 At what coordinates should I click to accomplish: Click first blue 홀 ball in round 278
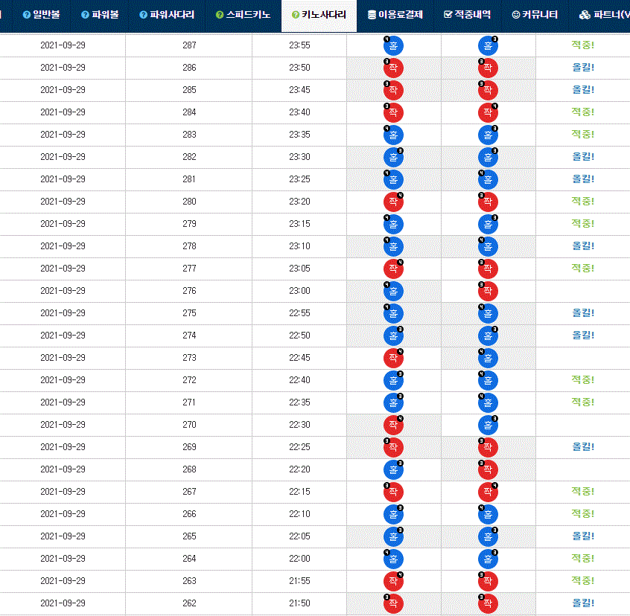click(x=393, y=246)
